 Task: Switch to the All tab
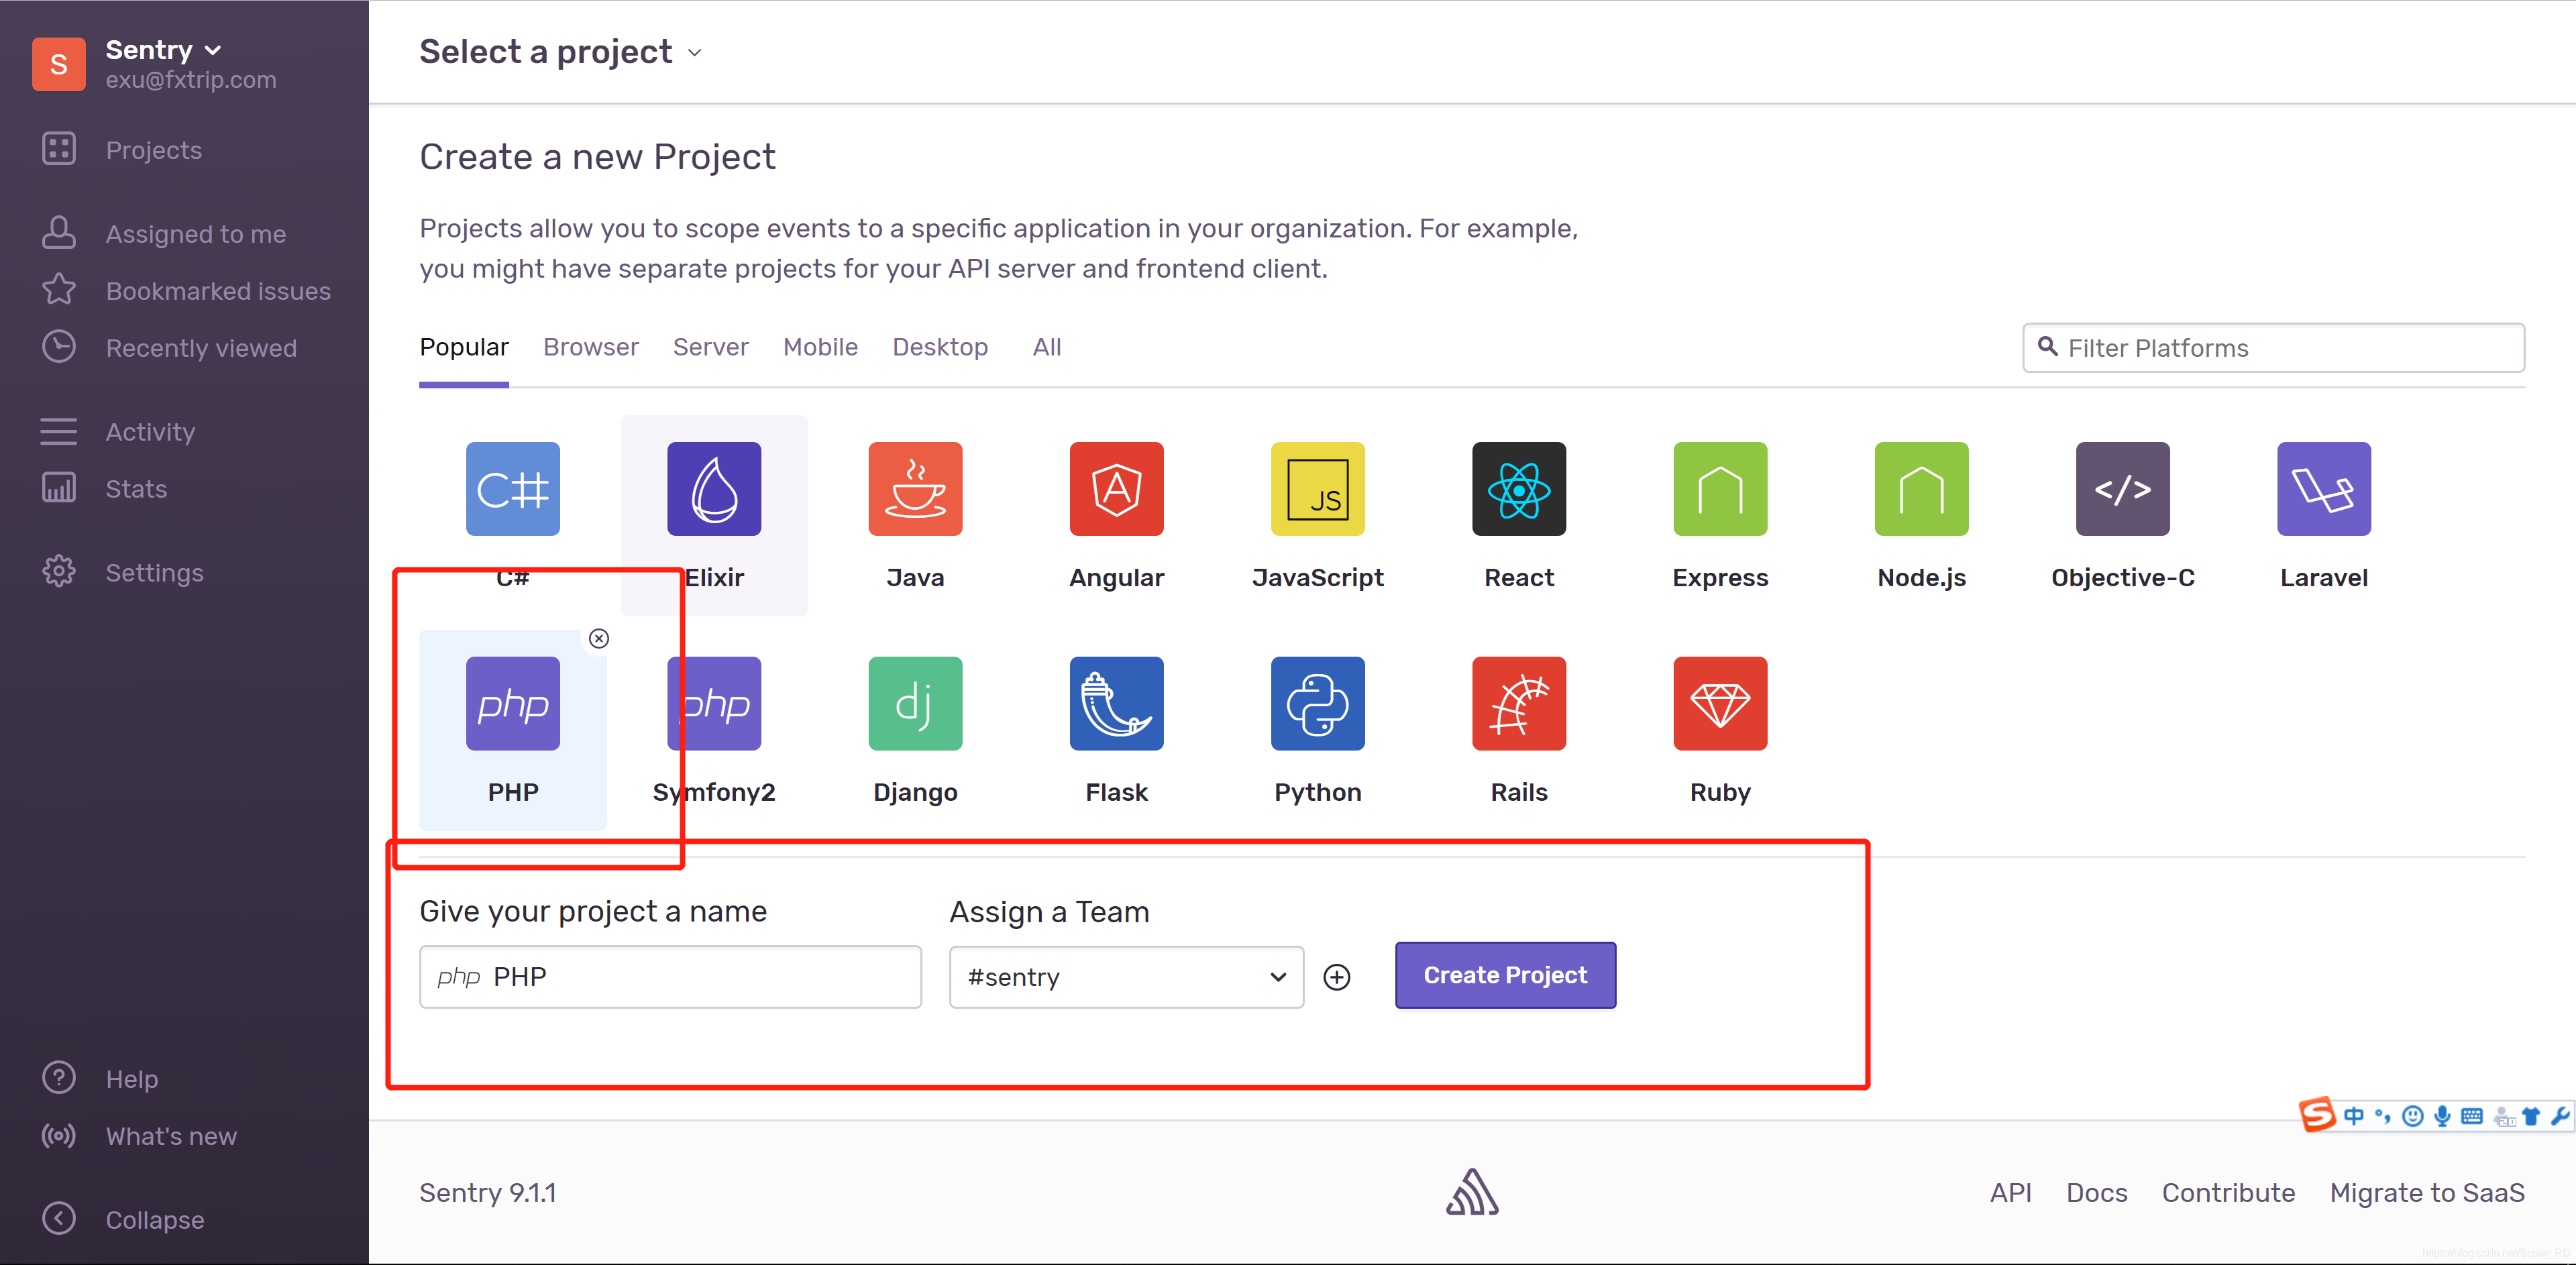pyautogui.click(x=1046, y=347)
